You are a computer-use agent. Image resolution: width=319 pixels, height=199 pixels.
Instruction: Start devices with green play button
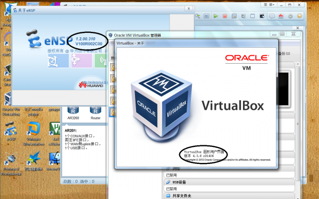click(216, 16)
